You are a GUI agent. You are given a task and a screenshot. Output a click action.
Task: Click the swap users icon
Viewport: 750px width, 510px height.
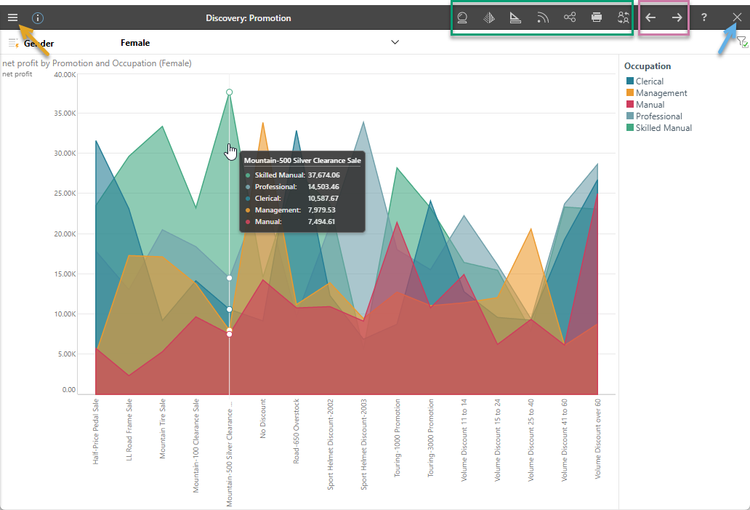(x=623, y=17)
